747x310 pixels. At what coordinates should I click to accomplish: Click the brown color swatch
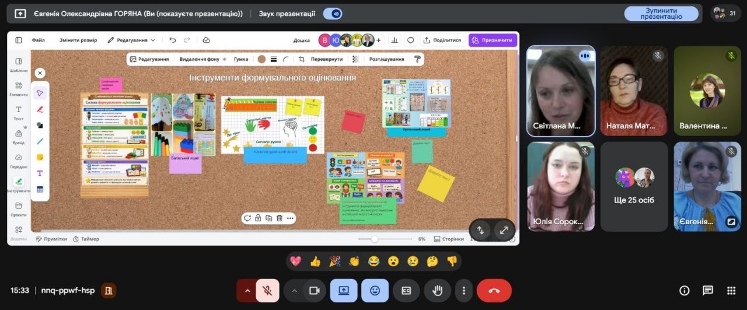tap(261, 59)
